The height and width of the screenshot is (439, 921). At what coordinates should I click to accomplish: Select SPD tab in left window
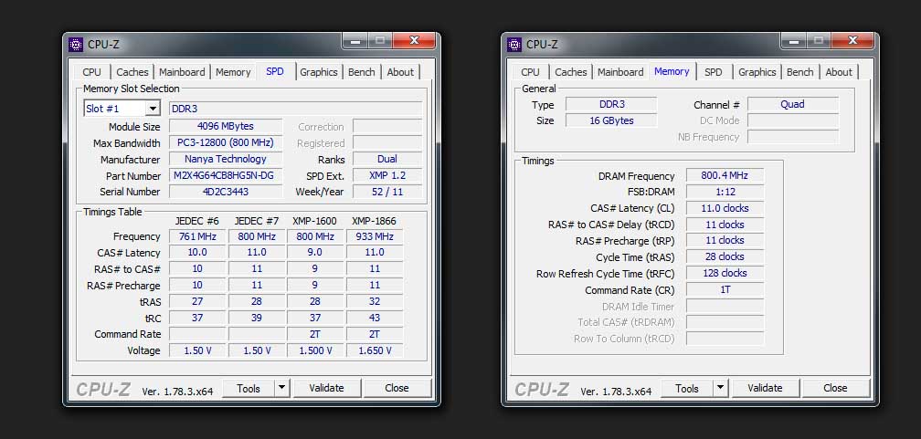pyautogui.click(x=275, y=71)
